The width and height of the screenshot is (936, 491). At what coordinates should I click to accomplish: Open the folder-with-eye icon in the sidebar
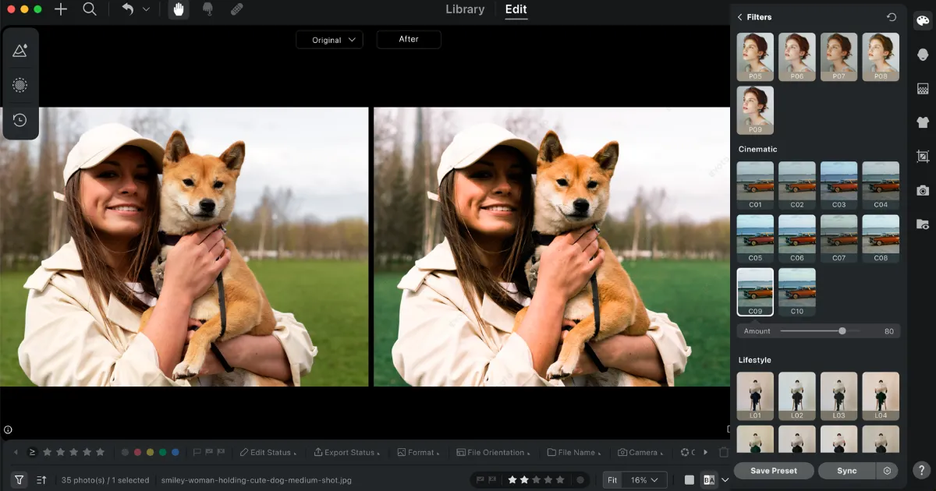(x=923, y=224)
